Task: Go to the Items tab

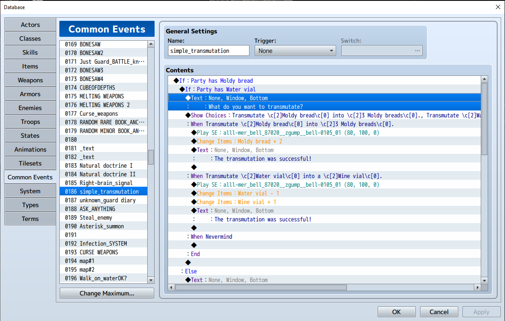Action: pyautogui.click(x=30, y=66)
